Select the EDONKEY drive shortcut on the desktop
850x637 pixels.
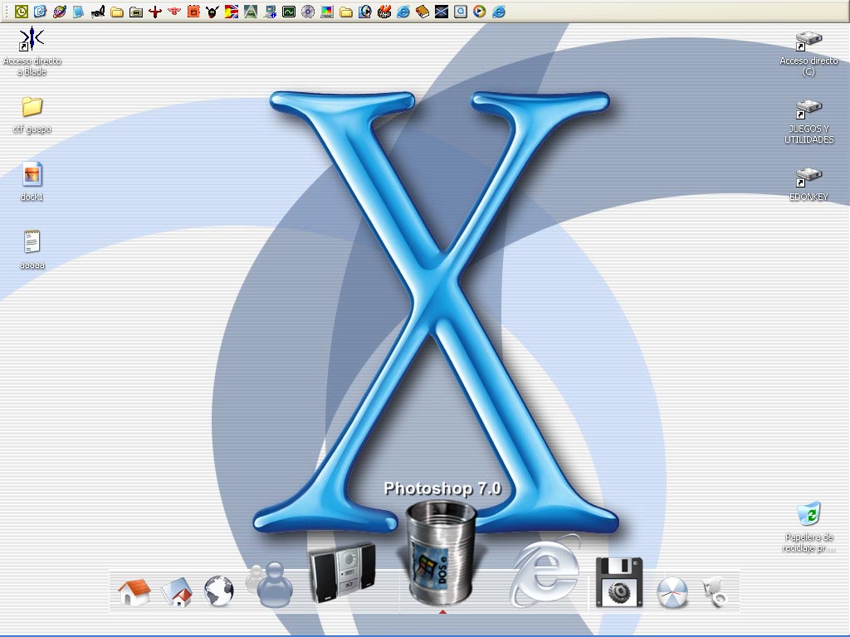(x=808, y=184)
